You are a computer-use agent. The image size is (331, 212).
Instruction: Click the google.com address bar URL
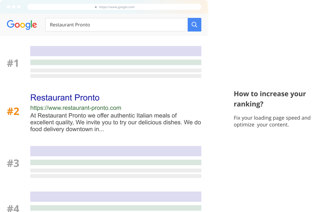tap(117, 7)
